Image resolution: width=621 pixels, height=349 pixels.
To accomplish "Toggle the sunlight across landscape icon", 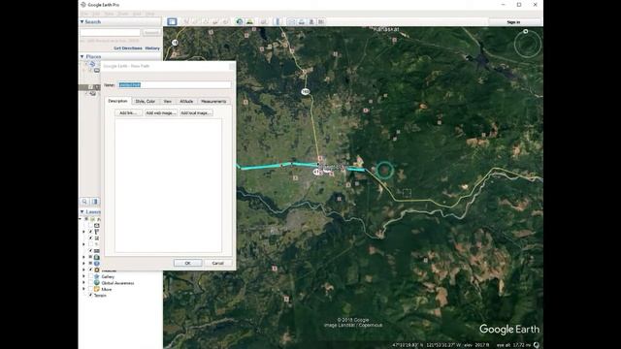I will coord(249,21).
